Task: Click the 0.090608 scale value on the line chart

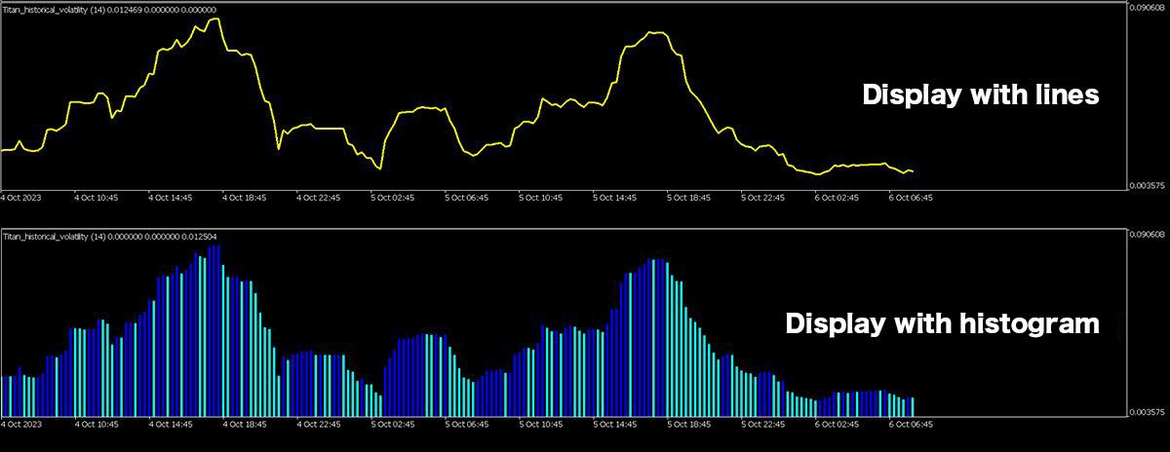Action: tap(1148, 9)
